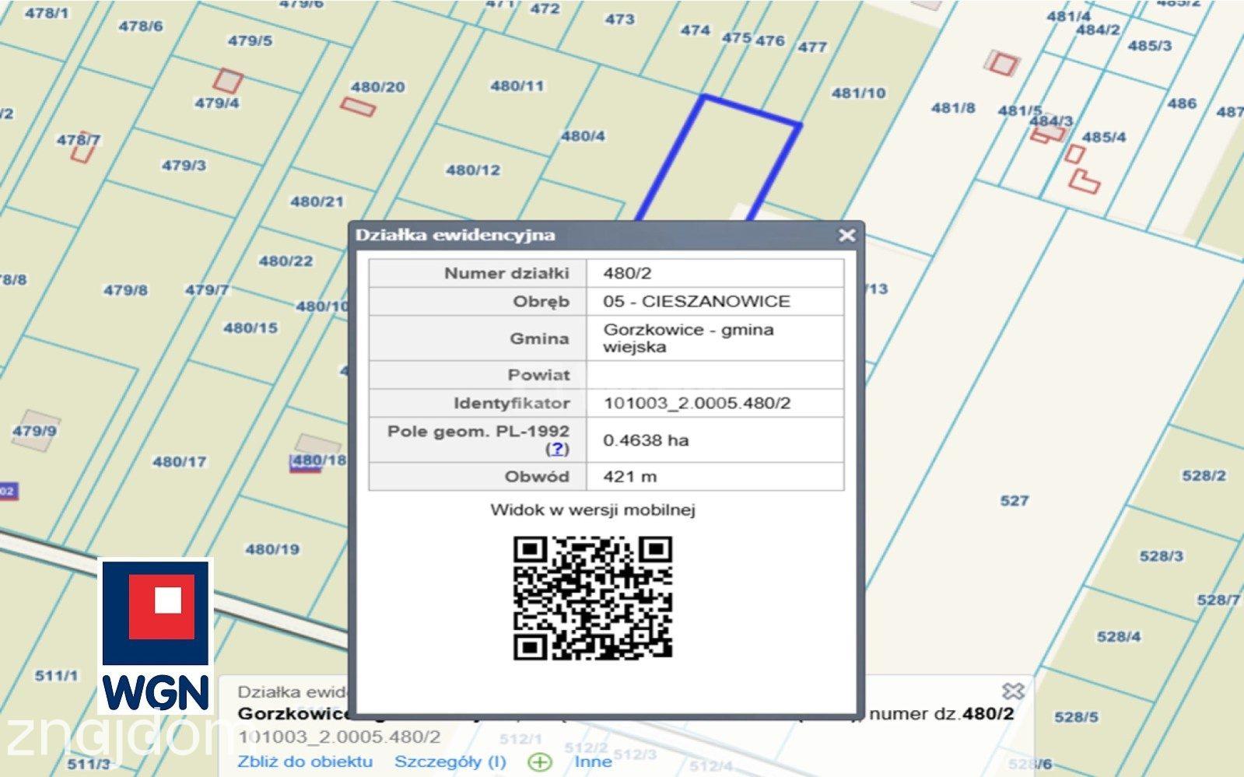Click parcel label 486
This screenshot has height=777, width=1244.
pos(1182,103)
